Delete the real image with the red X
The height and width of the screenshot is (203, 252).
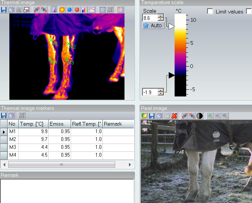point(174,116)
